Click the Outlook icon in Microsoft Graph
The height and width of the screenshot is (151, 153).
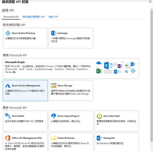pos(108,65)
